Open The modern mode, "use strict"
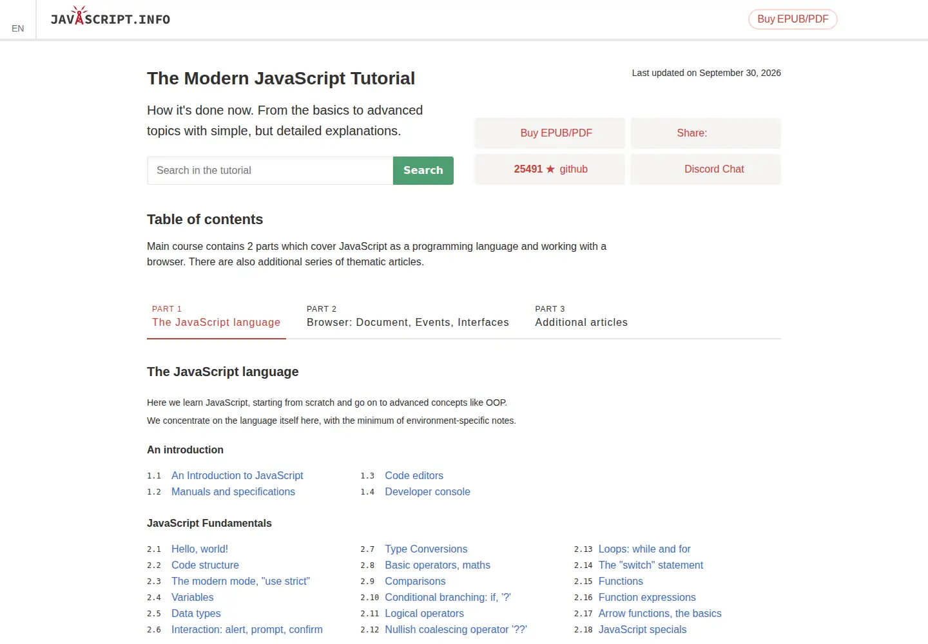The width and height of the screenshot is (928, 644). click(240, 582)
